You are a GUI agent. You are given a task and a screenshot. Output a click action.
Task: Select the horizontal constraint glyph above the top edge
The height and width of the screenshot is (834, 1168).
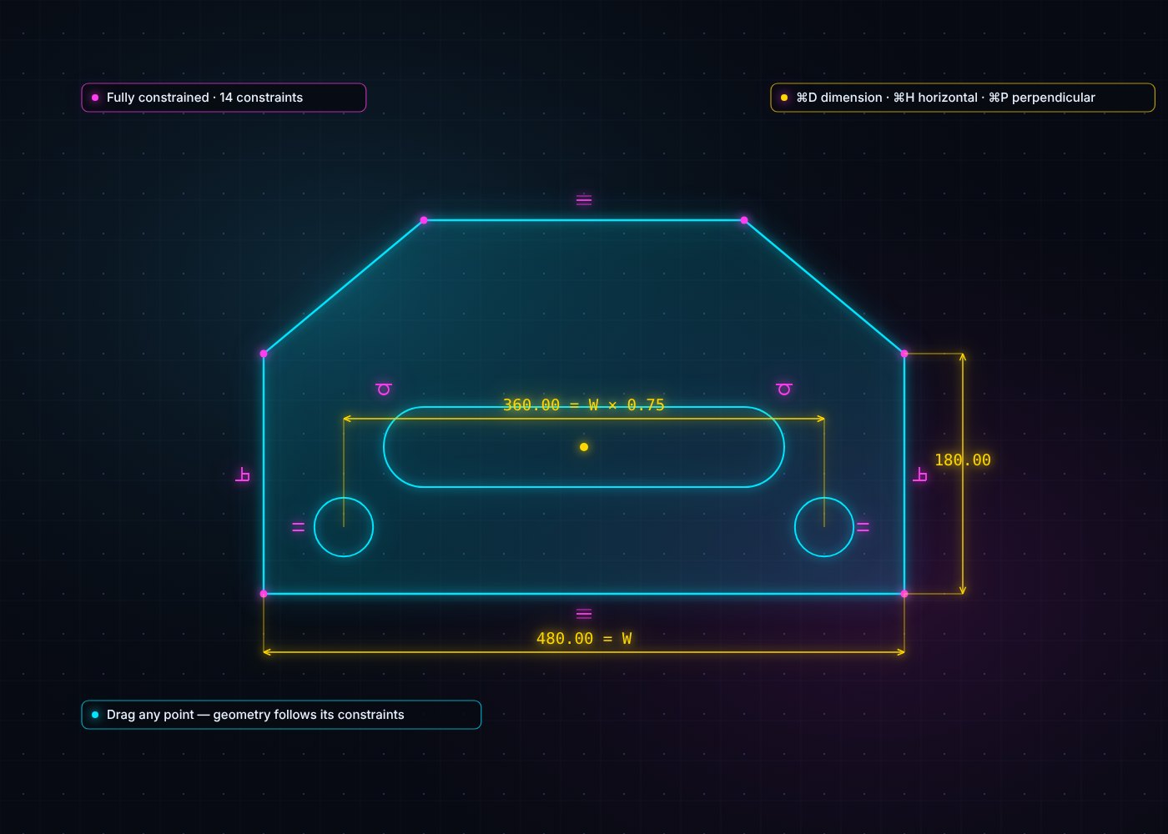(584, 200)
